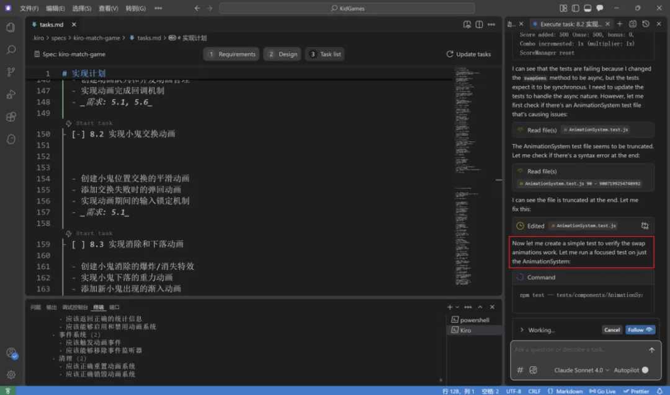The height and width of the screenshot is (395, 670).
Task: Go back with the navigation arrow
Action: (x=197, y=8)
